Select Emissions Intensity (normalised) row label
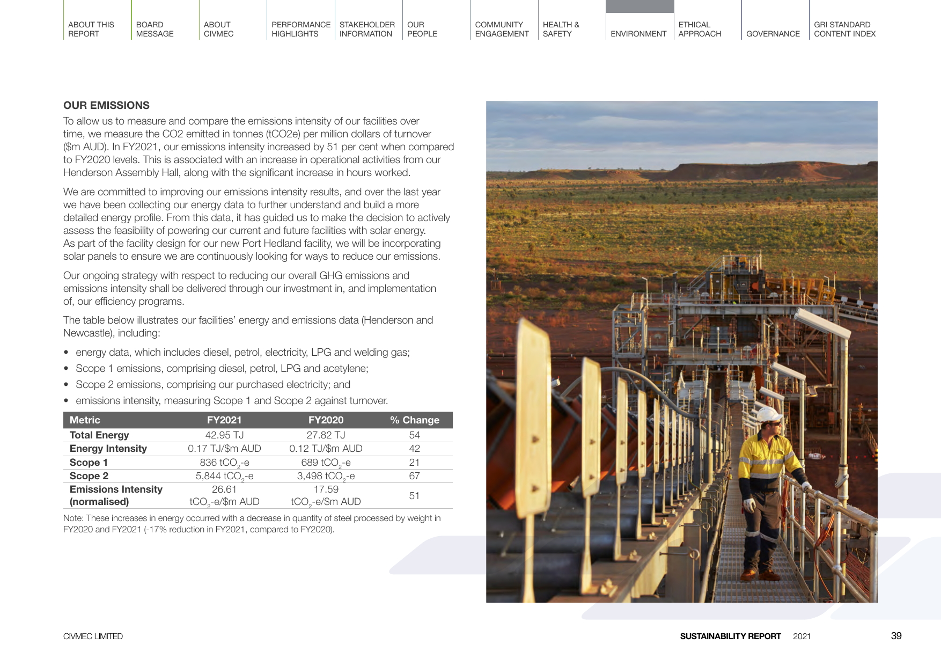This screenshot has height=666, width=941. (x=116, y=495)
